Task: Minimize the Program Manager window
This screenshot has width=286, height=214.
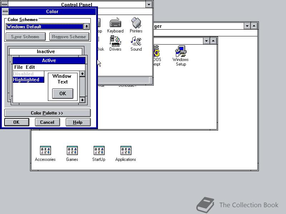Action: coord(247,26)
